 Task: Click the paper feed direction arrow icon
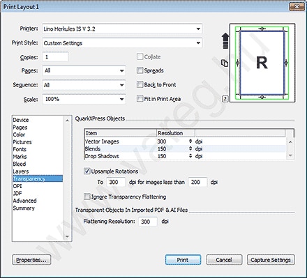point(225,40)
